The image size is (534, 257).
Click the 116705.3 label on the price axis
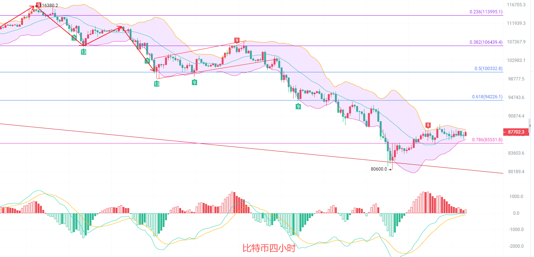tap(516, 5)
